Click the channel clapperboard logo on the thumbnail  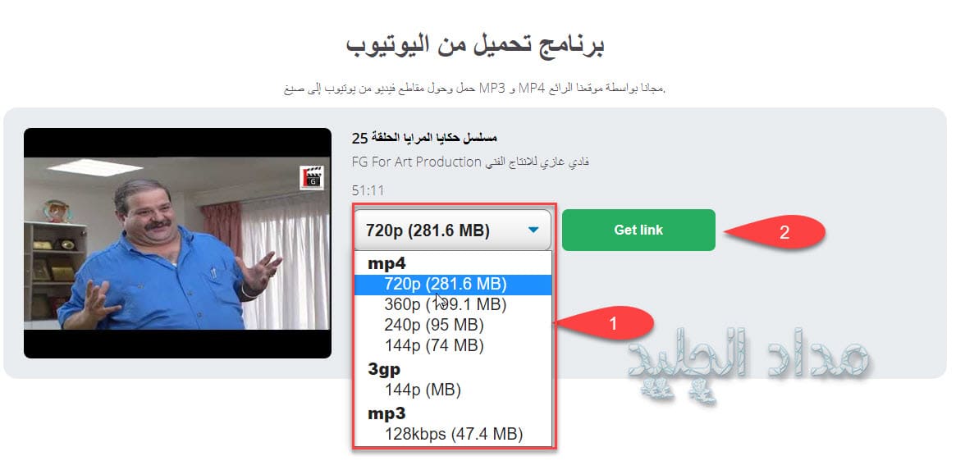312,177
